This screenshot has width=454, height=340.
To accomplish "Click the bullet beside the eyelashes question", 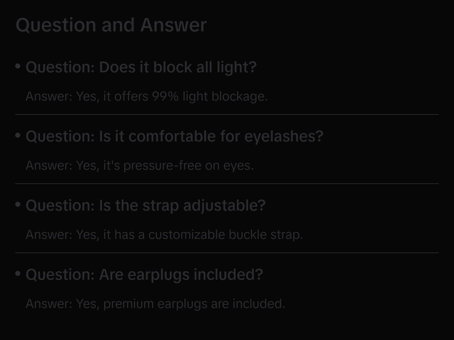I will 18,135.
